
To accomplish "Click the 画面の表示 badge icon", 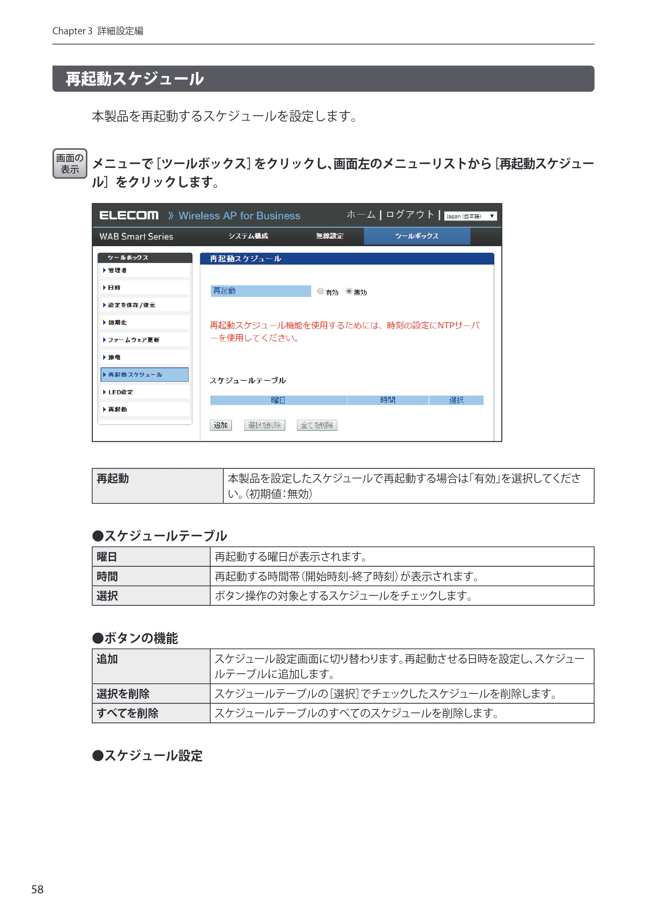I will tap(70, 164).
